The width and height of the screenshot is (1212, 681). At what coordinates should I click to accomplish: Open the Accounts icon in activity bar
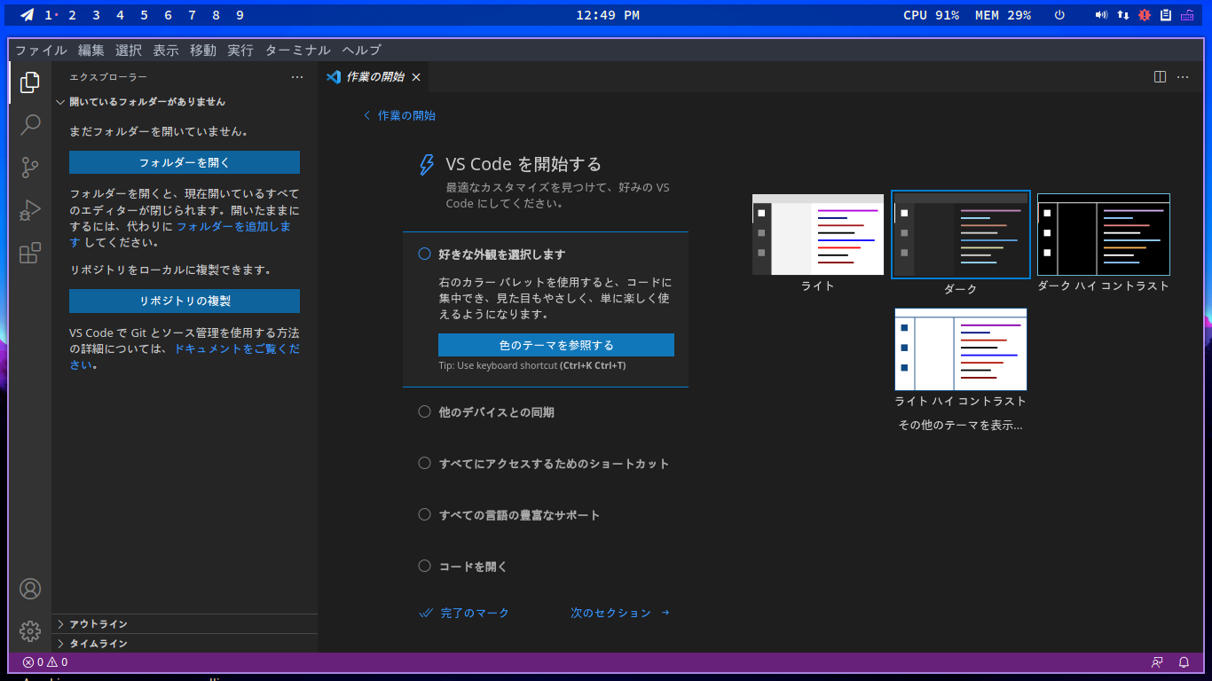tap(30, 589)
